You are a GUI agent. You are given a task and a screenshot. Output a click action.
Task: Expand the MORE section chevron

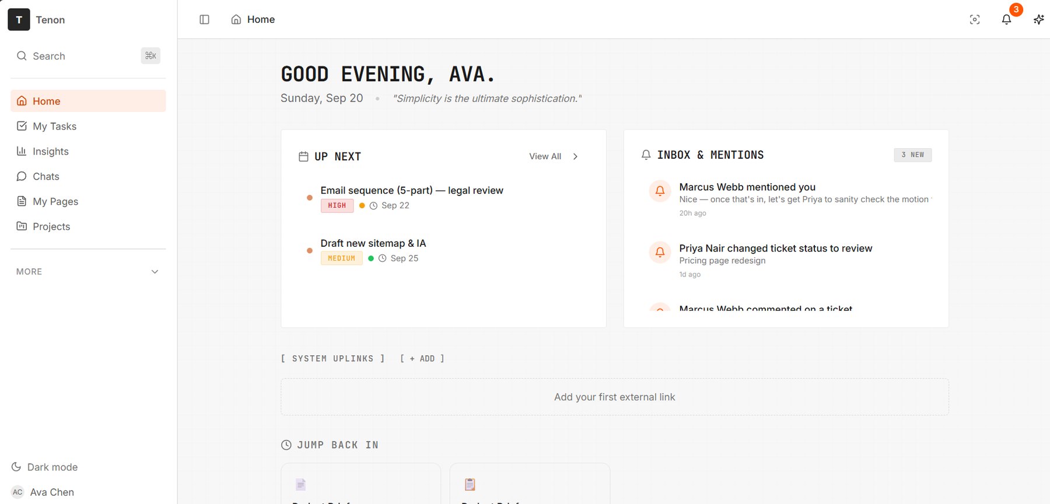tap(155, 272)
